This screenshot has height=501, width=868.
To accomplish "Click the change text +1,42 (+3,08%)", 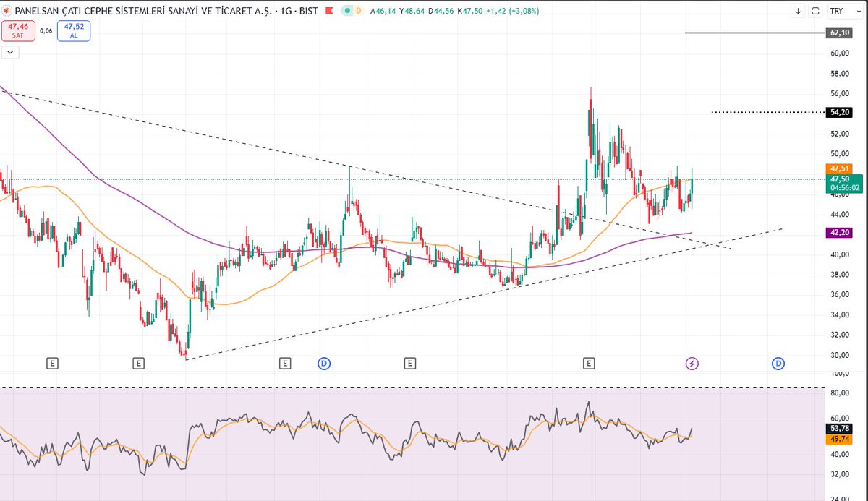I will [x=512, y=11].
